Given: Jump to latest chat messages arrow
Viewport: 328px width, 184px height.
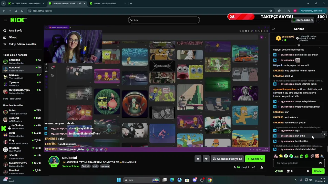Looking at the screenshot, I should tap(324, 134).
